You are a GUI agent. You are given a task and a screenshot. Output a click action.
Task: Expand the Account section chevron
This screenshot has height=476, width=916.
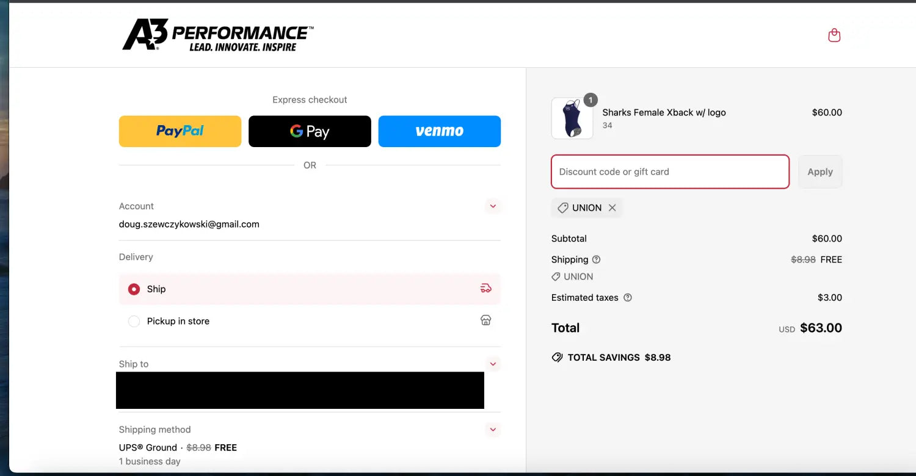[x=493, y=206]
